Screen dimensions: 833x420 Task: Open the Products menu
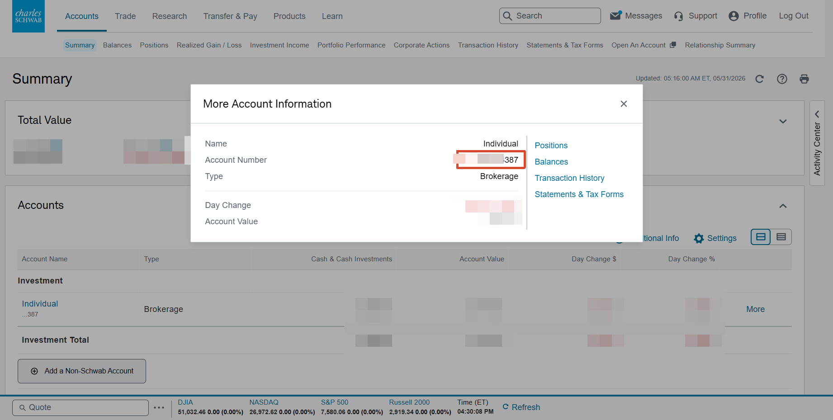click(289, 16)
